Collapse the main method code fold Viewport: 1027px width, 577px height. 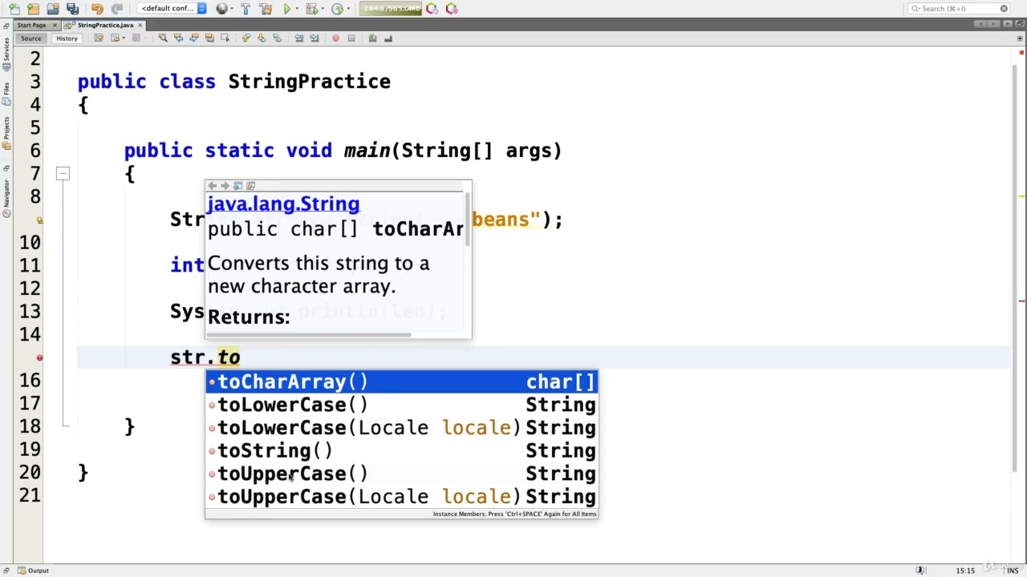[63, 173]
